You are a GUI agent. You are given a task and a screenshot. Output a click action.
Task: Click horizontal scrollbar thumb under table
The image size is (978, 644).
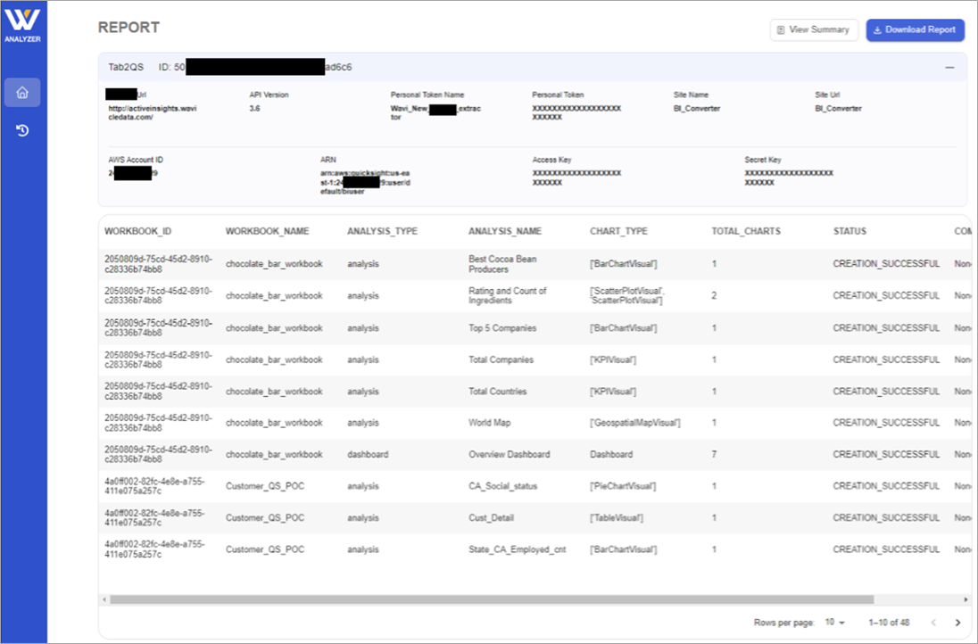point(492,599)
